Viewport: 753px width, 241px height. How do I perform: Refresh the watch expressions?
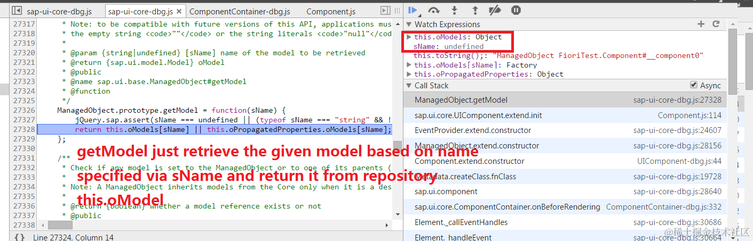tap(716, 24)
